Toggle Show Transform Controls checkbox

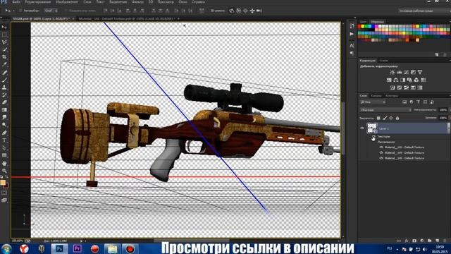pos(66,11)
